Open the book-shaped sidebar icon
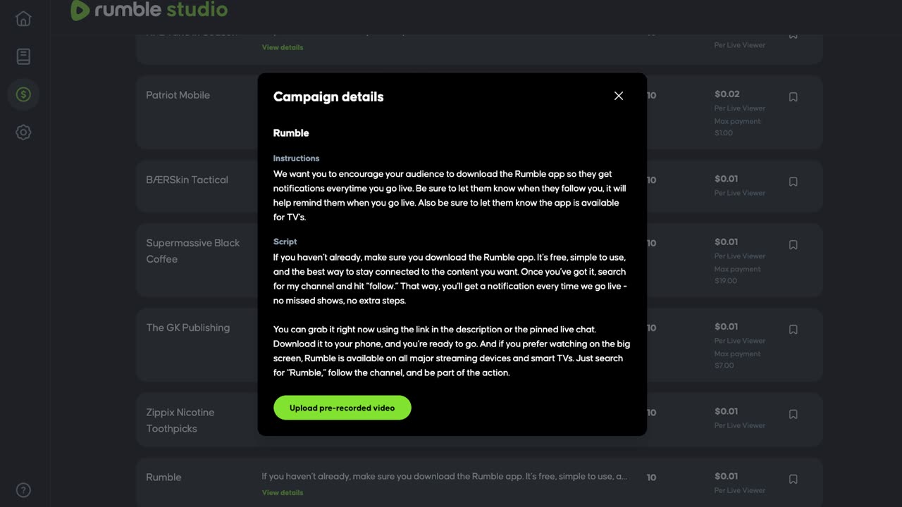 23,56
